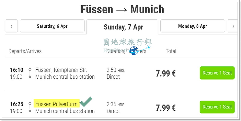The width and height of the screenshot is (241, 121).
Task: Click Munich central bus station in first trip
Action: point(65,77)
